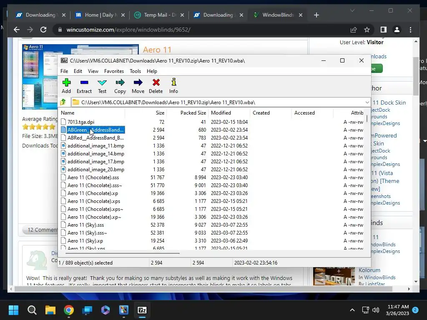Select additional_image_17.bmp
427x320 pixels.
click(x=96, y=161)
